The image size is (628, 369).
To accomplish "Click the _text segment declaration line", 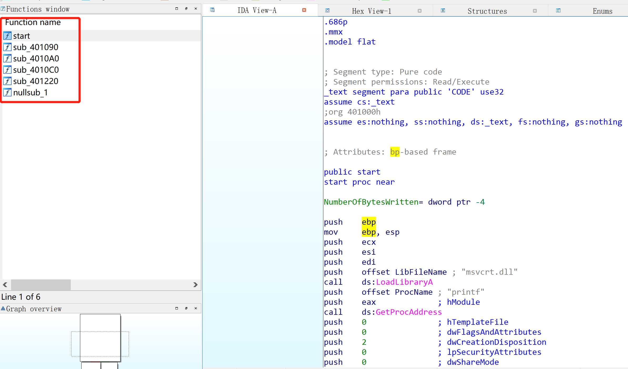I will coord(414,92).
